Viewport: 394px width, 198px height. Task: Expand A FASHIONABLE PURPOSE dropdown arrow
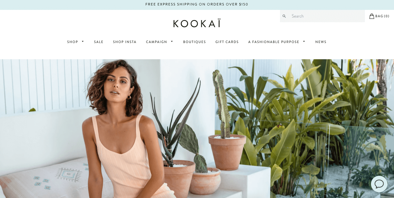(x=304, y=42)
